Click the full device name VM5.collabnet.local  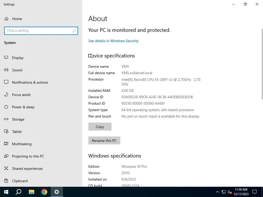click(x=137, y=73)
